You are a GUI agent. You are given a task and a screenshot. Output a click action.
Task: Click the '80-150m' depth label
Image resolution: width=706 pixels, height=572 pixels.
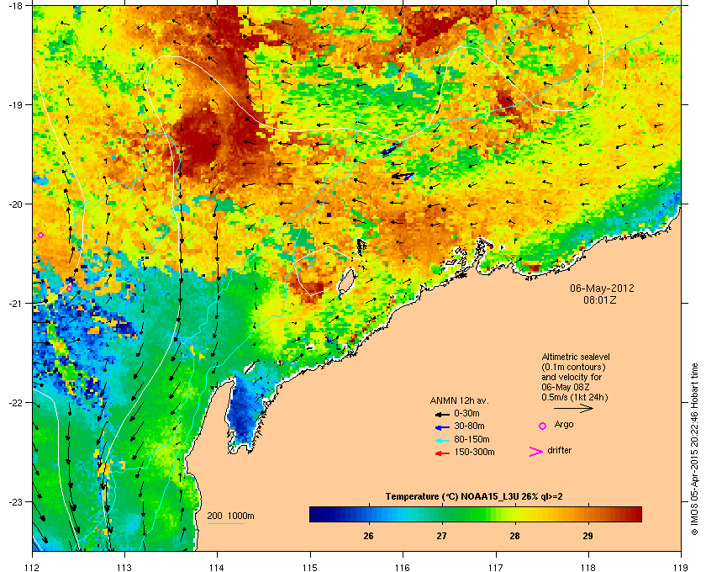pyautogui.click(x=472, y=439)
